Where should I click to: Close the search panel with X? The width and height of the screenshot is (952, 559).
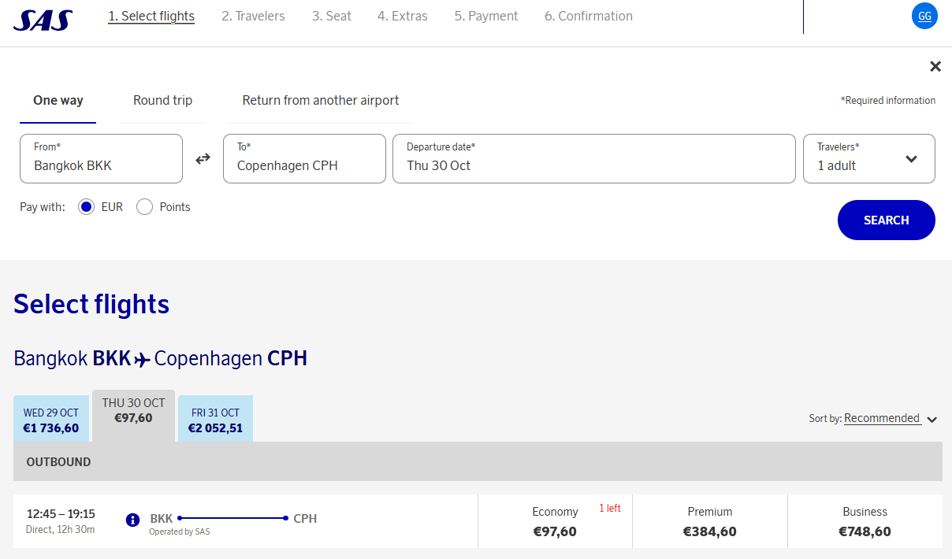click(x=935, y=67)
